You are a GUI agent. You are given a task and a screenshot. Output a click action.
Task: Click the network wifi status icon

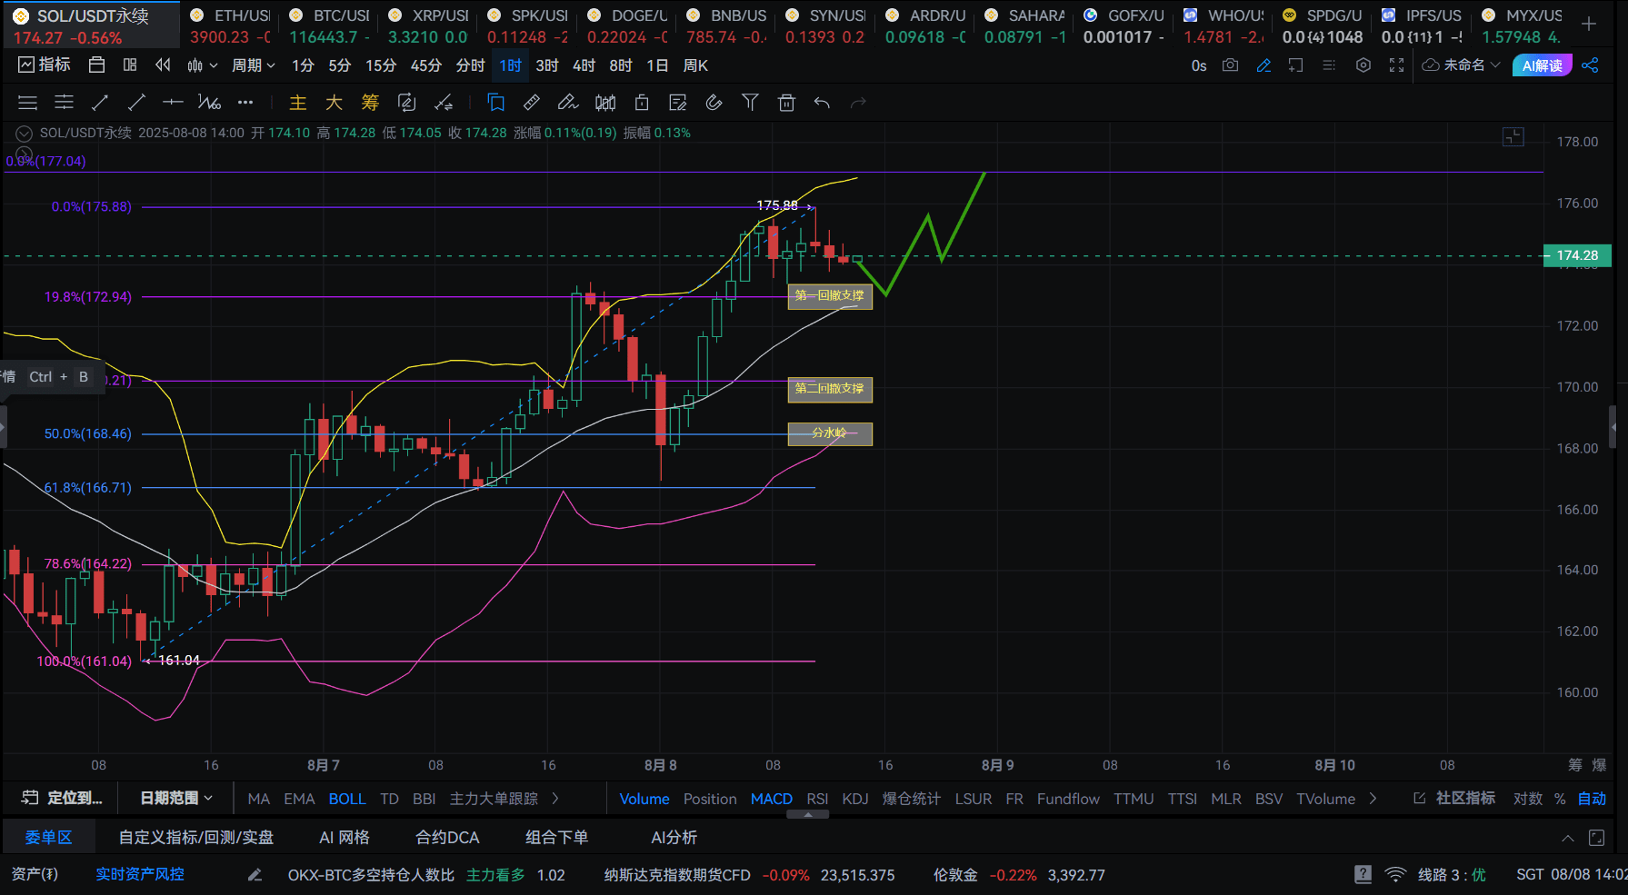[1395, 875]
